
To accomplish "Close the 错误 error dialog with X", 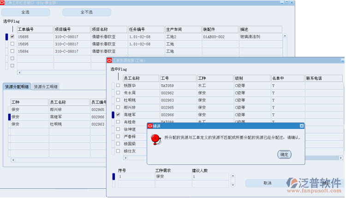I will point(302,126).
